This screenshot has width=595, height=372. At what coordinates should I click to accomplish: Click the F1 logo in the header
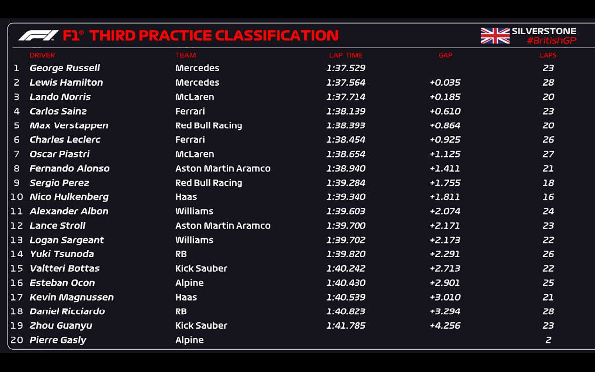point(38,36)
